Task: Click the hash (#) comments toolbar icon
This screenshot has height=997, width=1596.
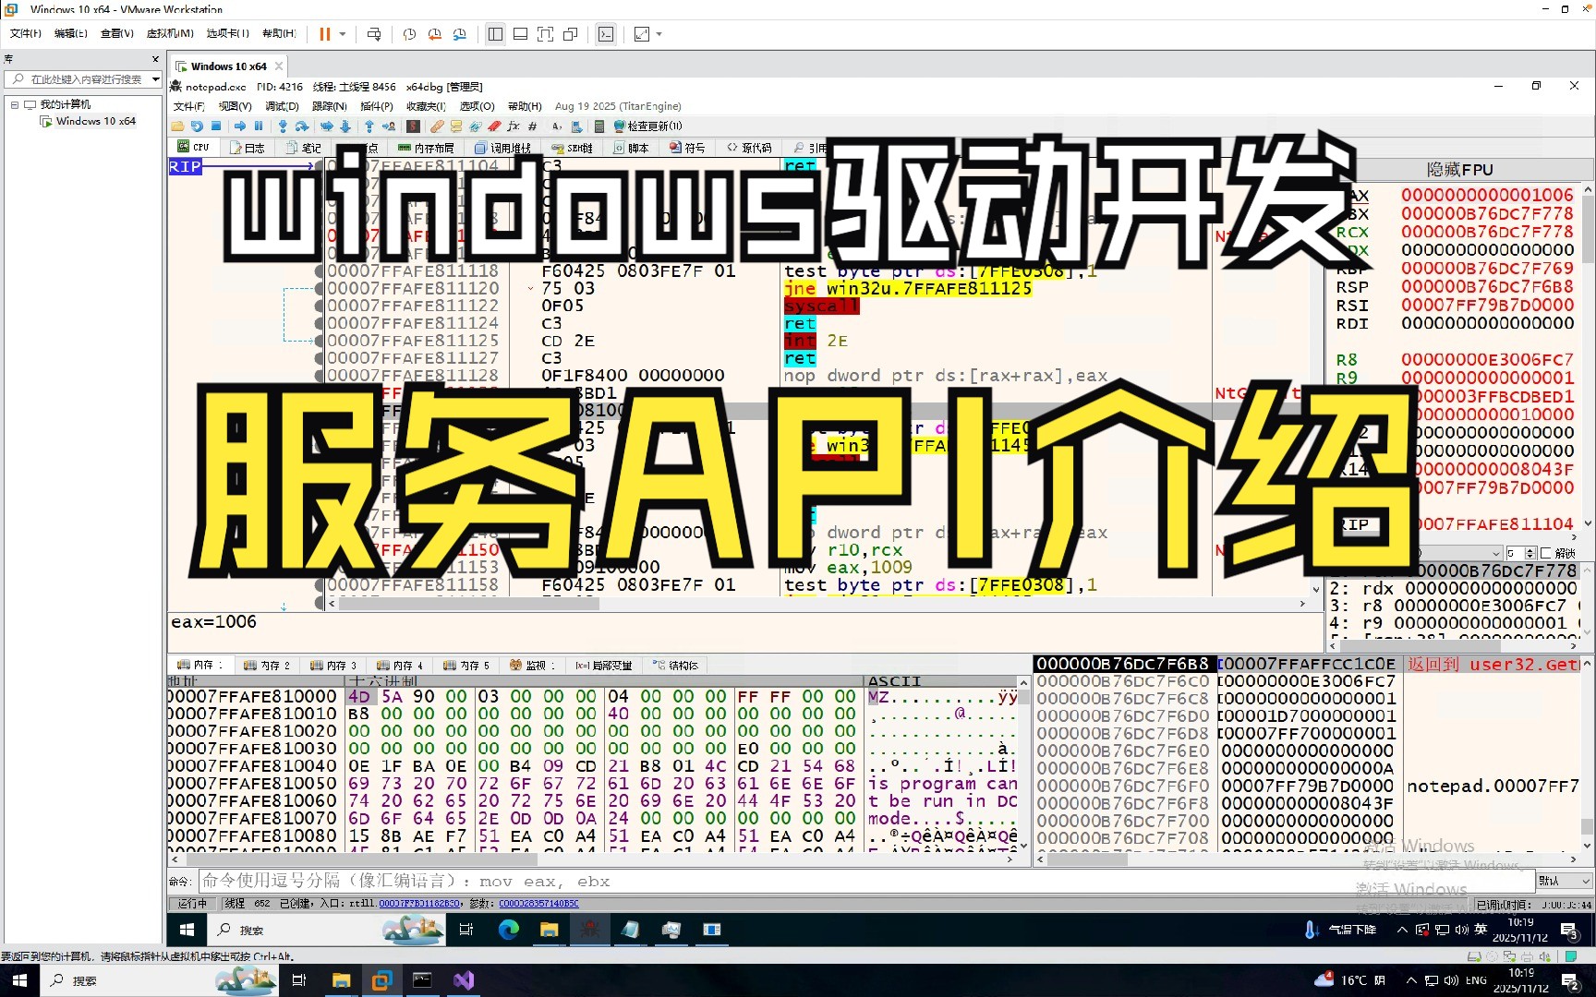Action: coord(534,126)
